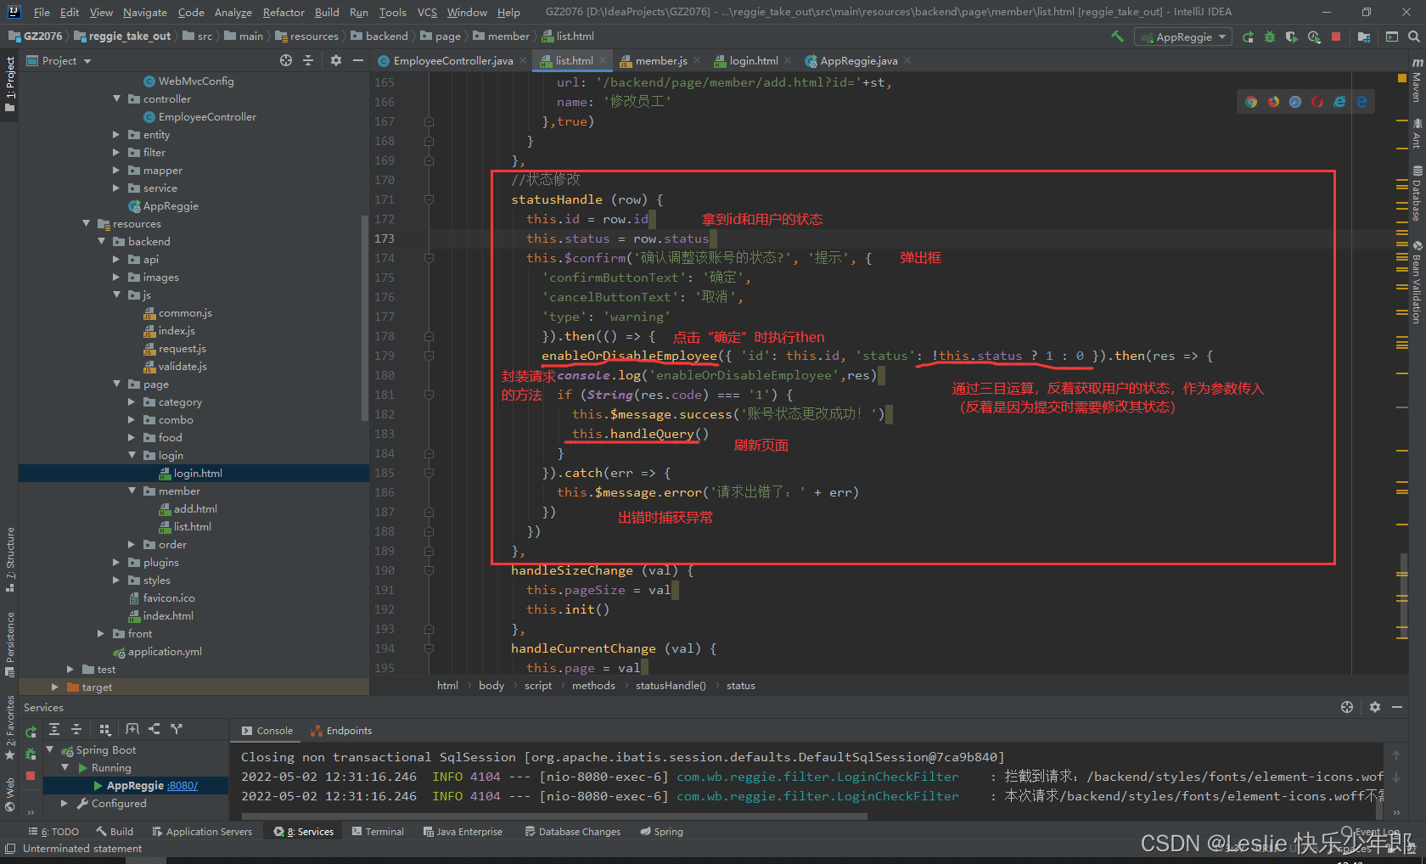1426x864 pixels.
Task: Click the Build Project hammer icon
Action: (x=1117, y=36)
